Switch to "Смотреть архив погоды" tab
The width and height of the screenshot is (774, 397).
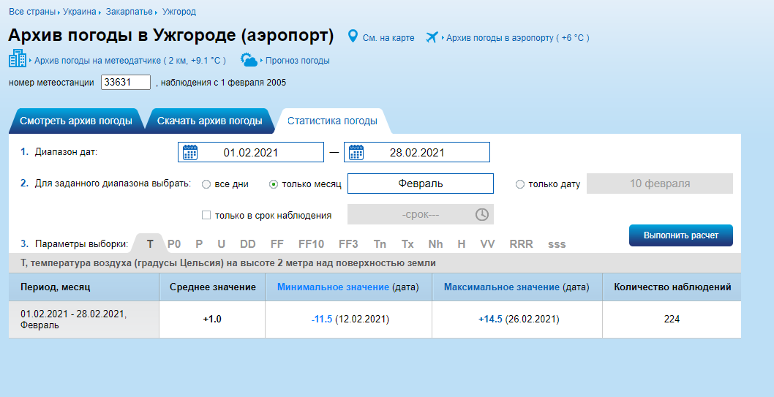tap(76, 121)
